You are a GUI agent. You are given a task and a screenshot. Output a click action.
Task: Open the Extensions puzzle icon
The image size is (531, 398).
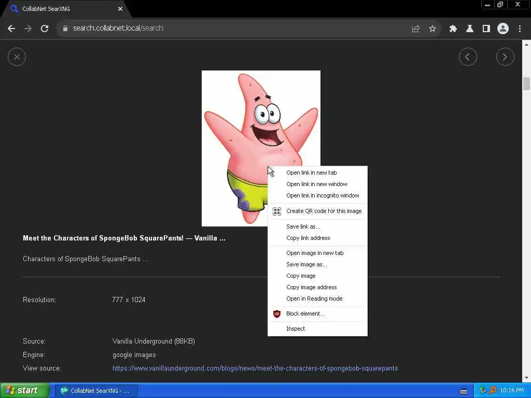tap(453, 29)
